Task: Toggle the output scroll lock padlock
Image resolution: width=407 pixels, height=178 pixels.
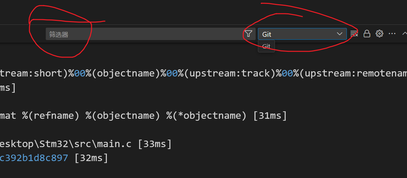Action: point(367,34)
